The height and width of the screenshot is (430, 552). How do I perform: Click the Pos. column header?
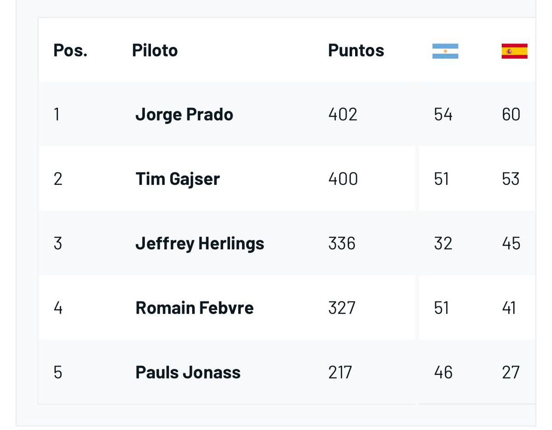tap(70, 50)
